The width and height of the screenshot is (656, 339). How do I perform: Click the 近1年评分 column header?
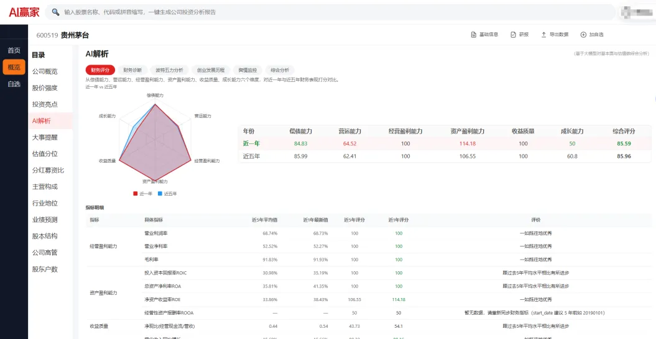(x=399, y=220)
